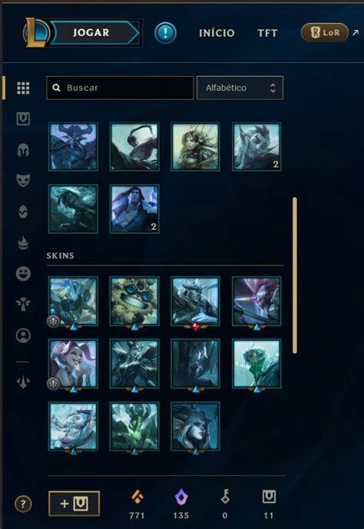
Task: Filter by skins mask icon
Action: click(23, 181)
